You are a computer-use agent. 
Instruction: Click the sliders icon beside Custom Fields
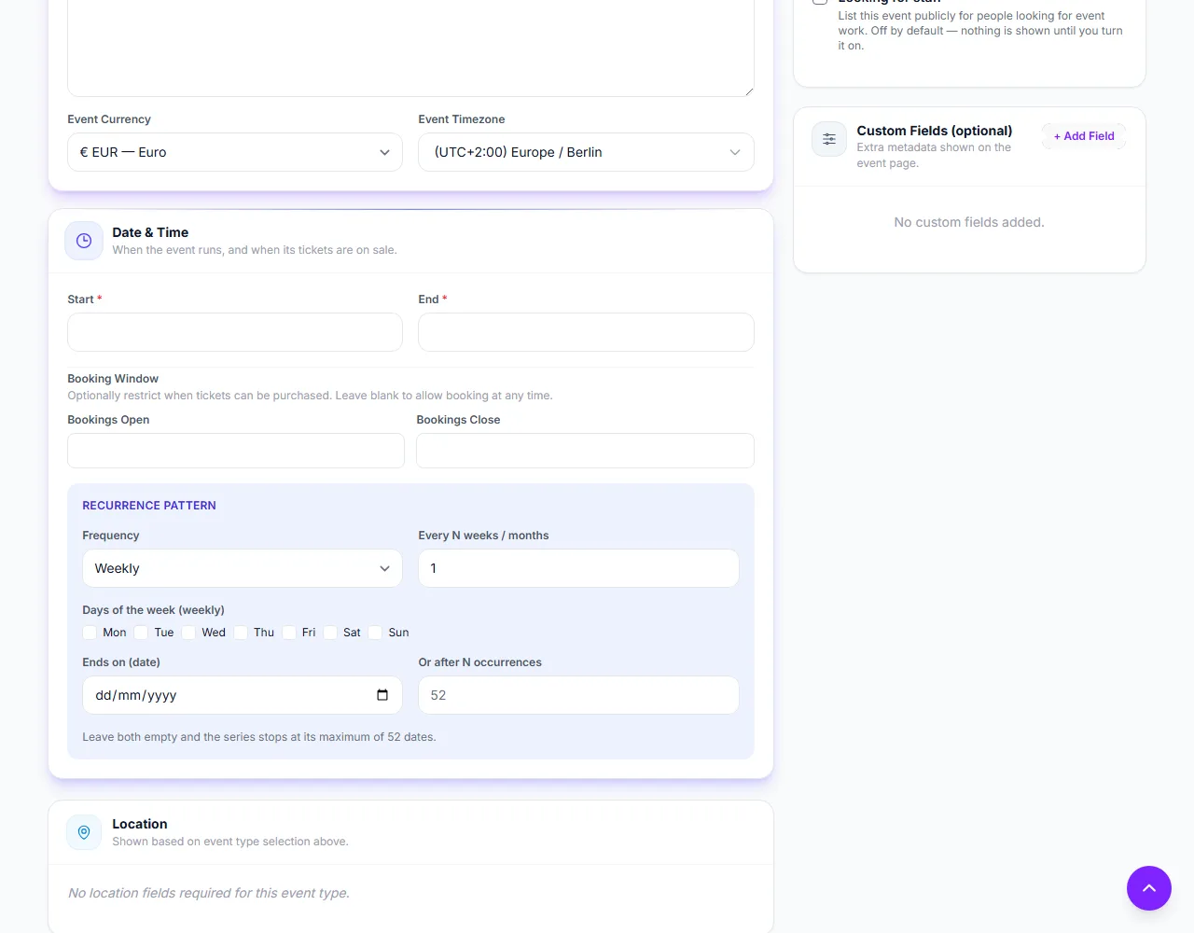[829, 139]
